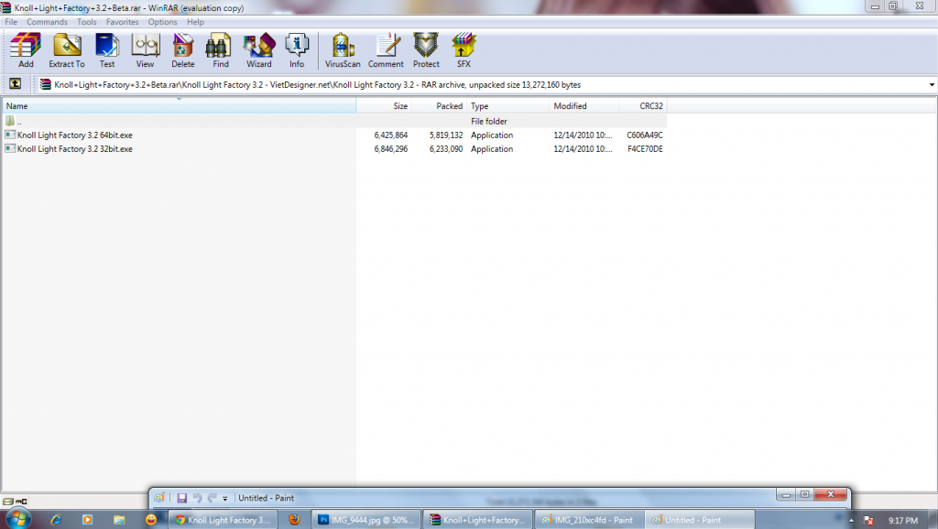Screen dimensions: 938x529
Task: Switch to WinRAR Knoll+Light+Factory taskbar button
Action: click(x=478, y=520)
